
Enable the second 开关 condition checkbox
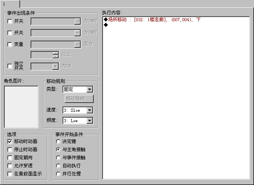[10, 33]
